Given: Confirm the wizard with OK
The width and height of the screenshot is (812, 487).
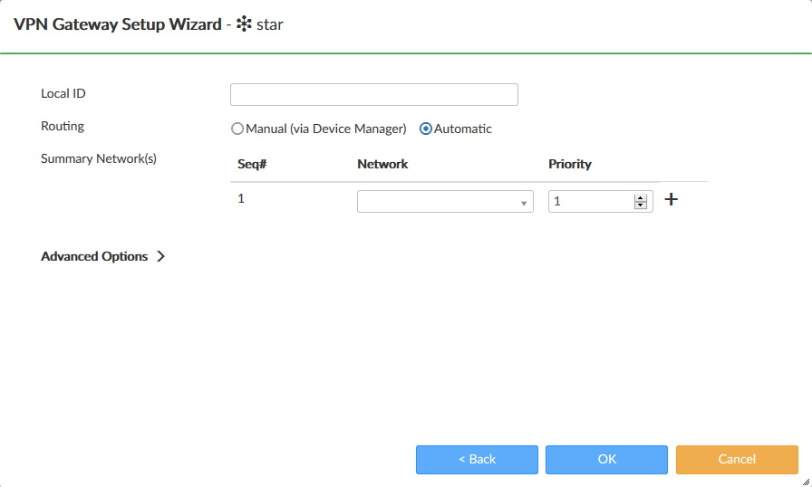Looking at the screenshot, I should [x=606, y=460].
